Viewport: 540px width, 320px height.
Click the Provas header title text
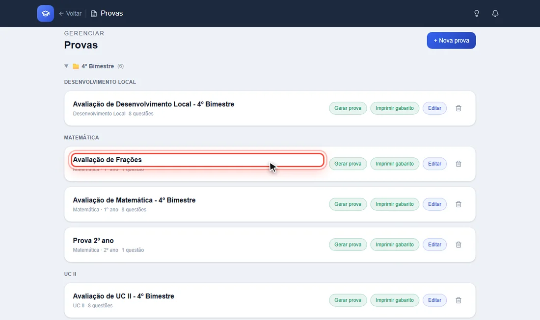[111, 13]
